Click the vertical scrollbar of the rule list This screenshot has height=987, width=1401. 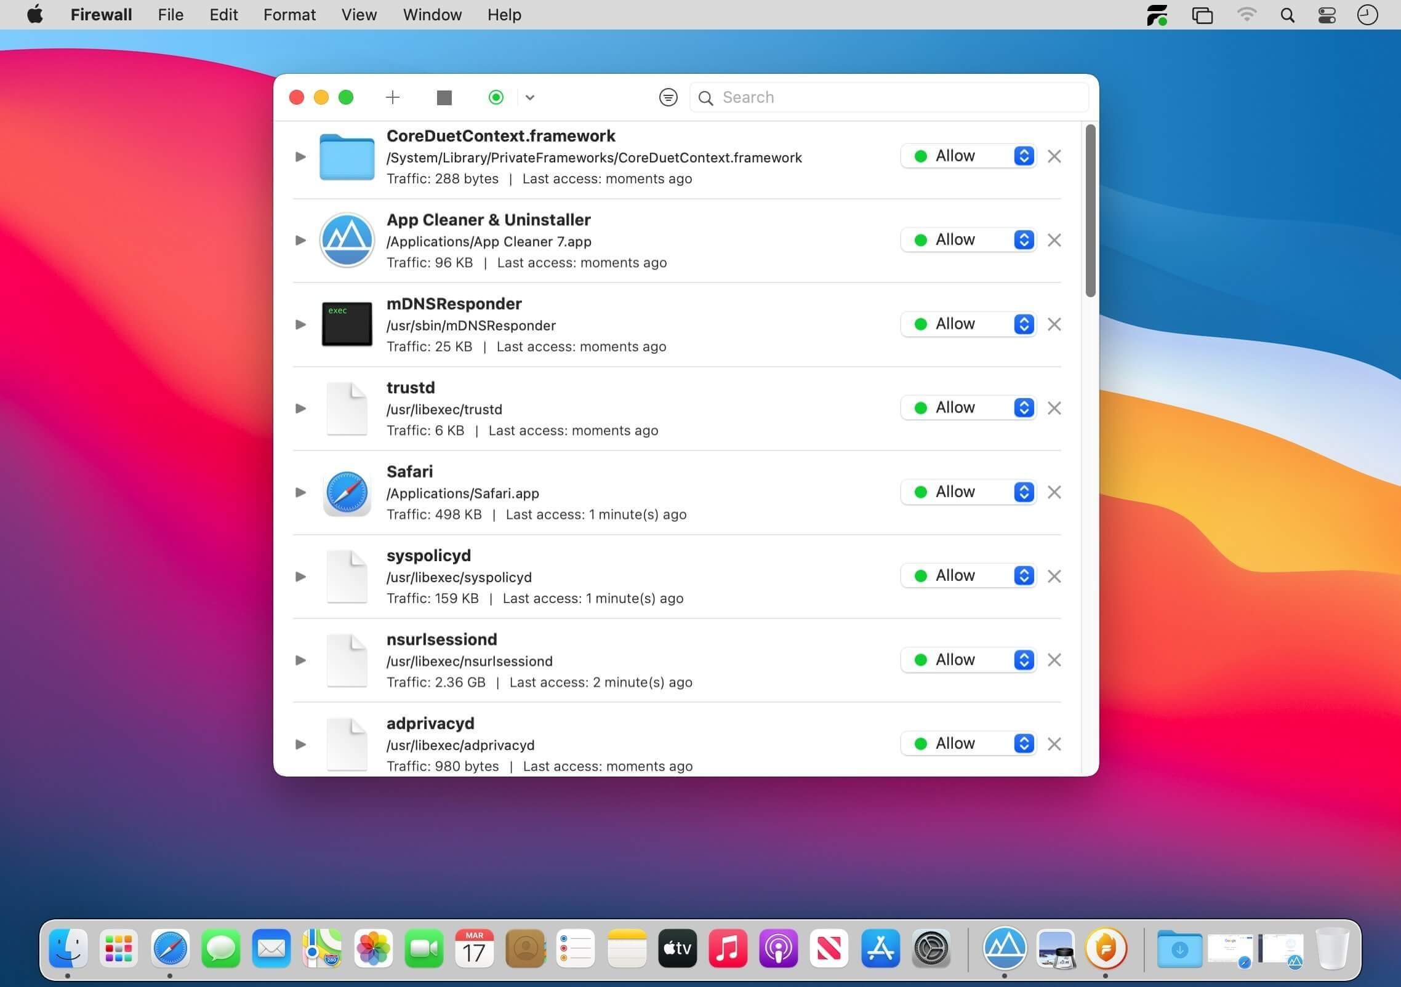[x=1090, y=210]
